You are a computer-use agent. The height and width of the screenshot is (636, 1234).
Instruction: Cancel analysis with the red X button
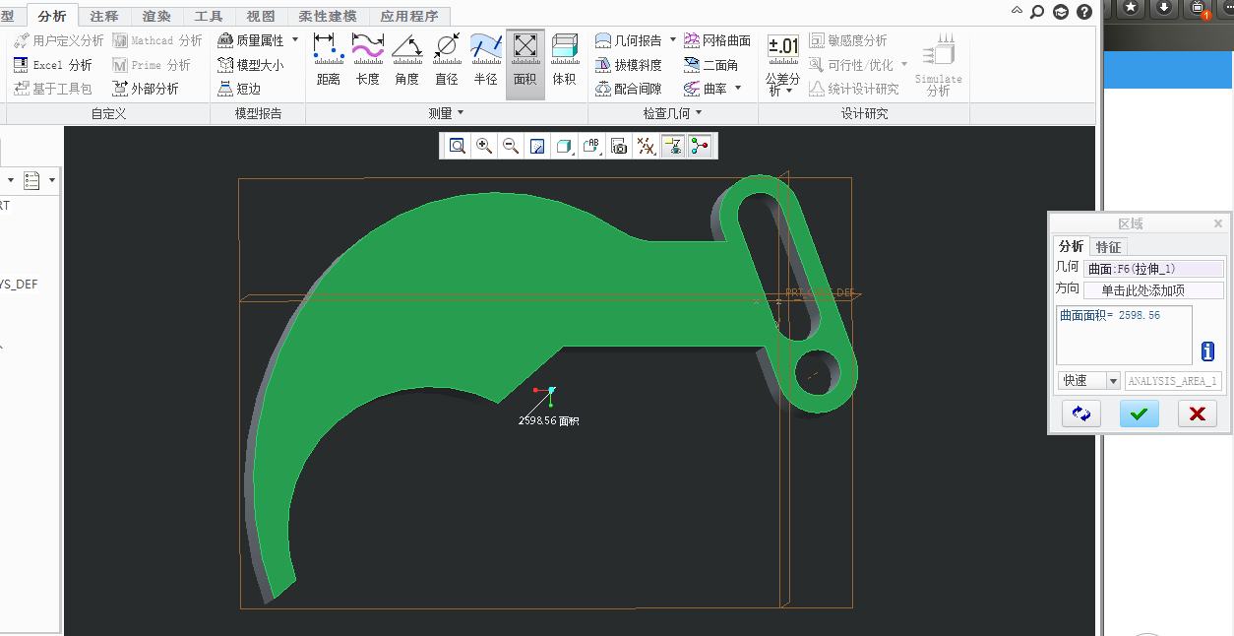pos(1197,414)
